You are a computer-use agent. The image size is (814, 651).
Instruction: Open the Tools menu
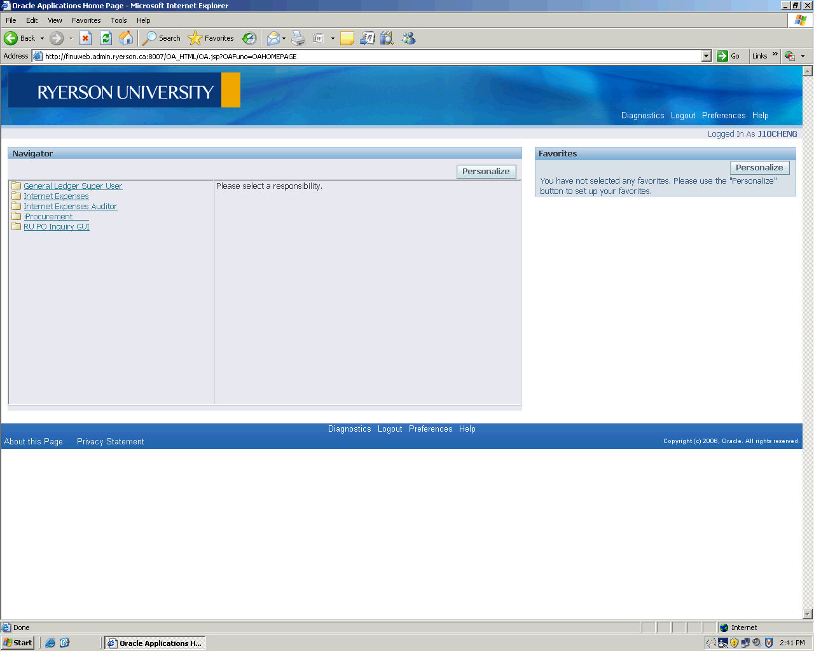point(118,20)
